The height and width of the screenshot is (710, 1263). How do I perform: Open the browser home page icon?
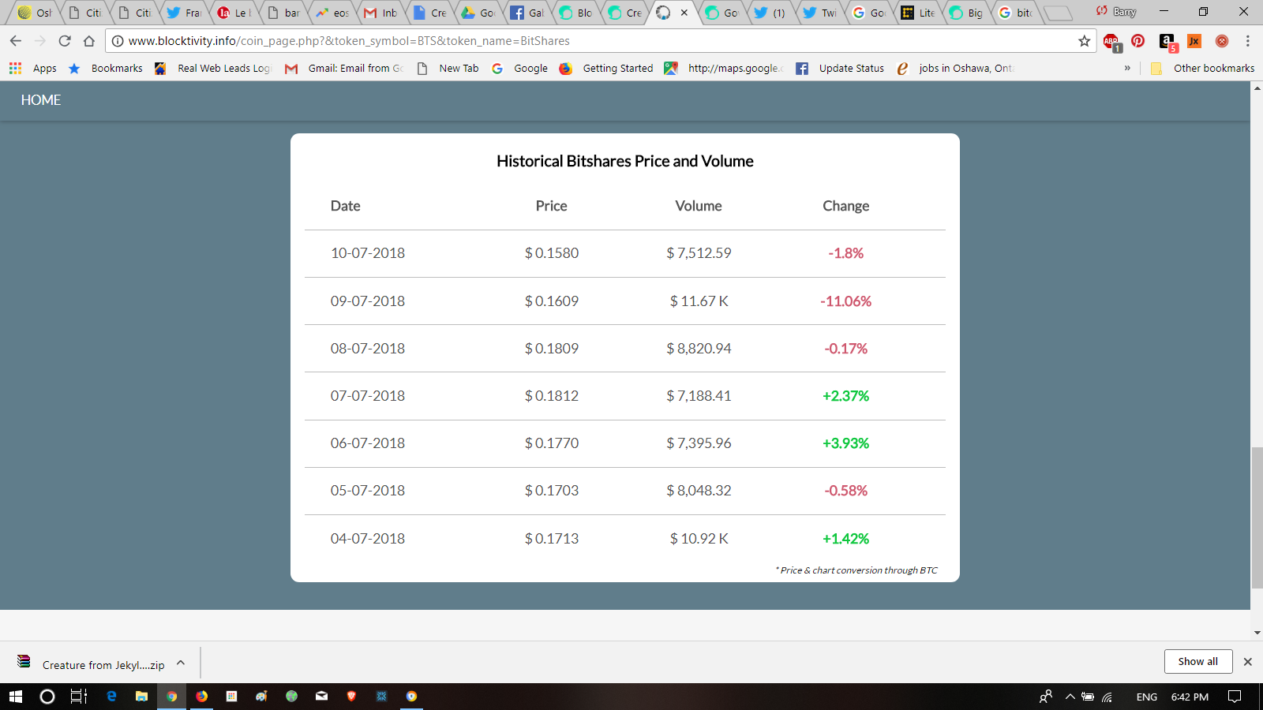point(89,41)
